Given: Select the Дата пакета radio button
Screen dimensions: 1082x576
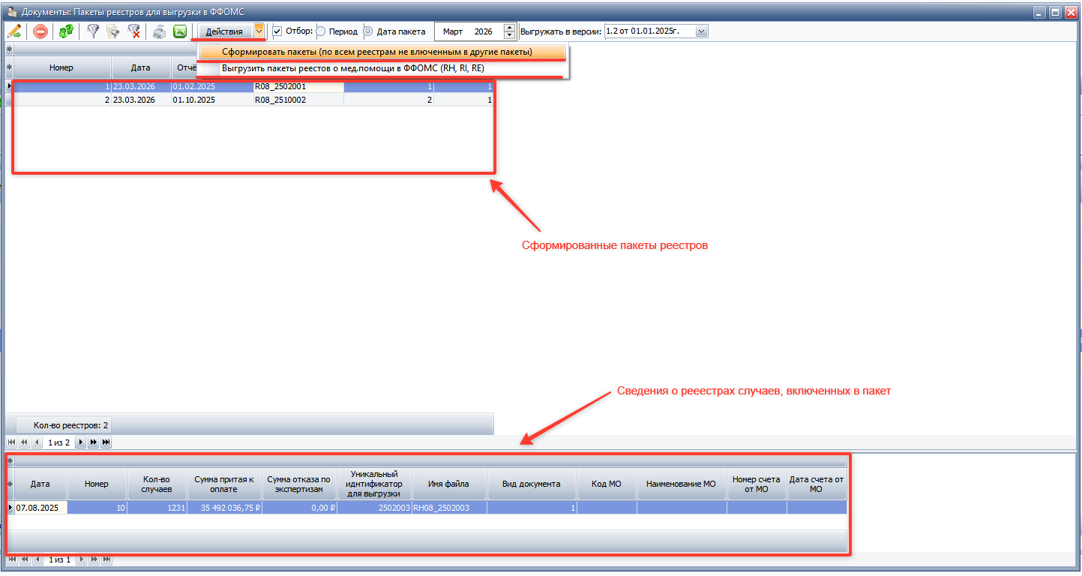Looking at the screenshot, I should pyautogui.click(x=368, y=31).
